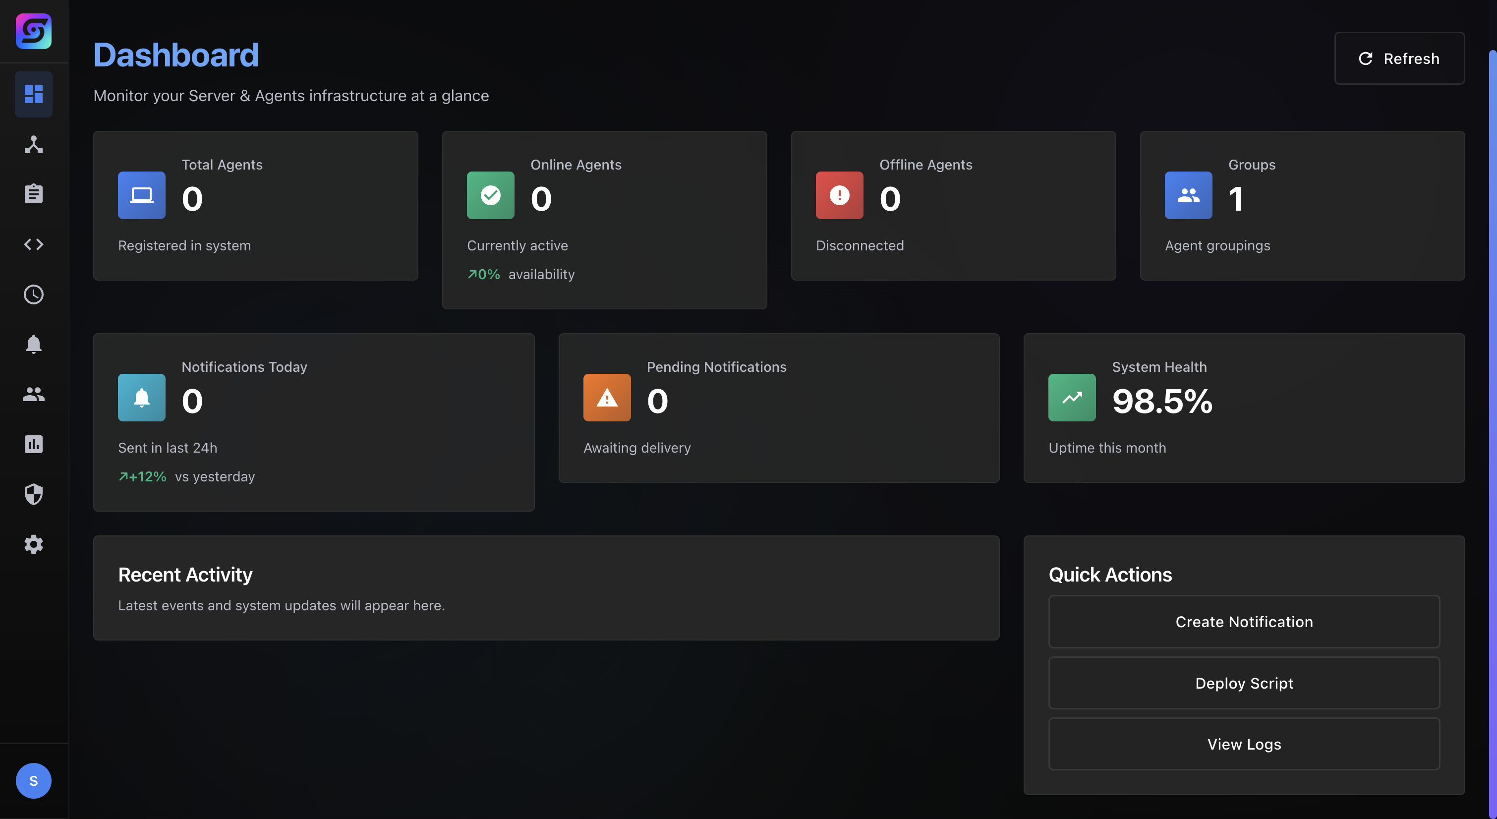The width and height of the screenshot is (1497, 819).
Task: Open the security shield icon in sidebar
Action: (x=33, y=494)
